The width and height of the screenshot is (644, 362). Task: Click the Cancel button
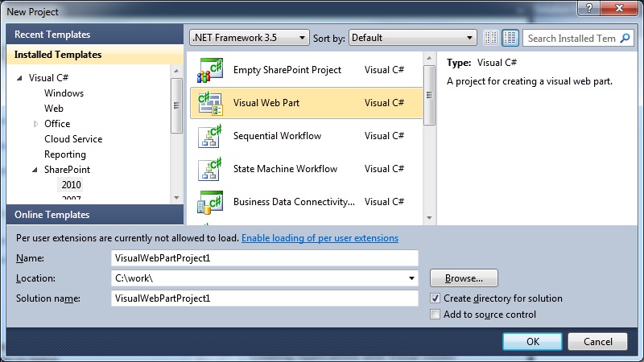tap(597, 341)
